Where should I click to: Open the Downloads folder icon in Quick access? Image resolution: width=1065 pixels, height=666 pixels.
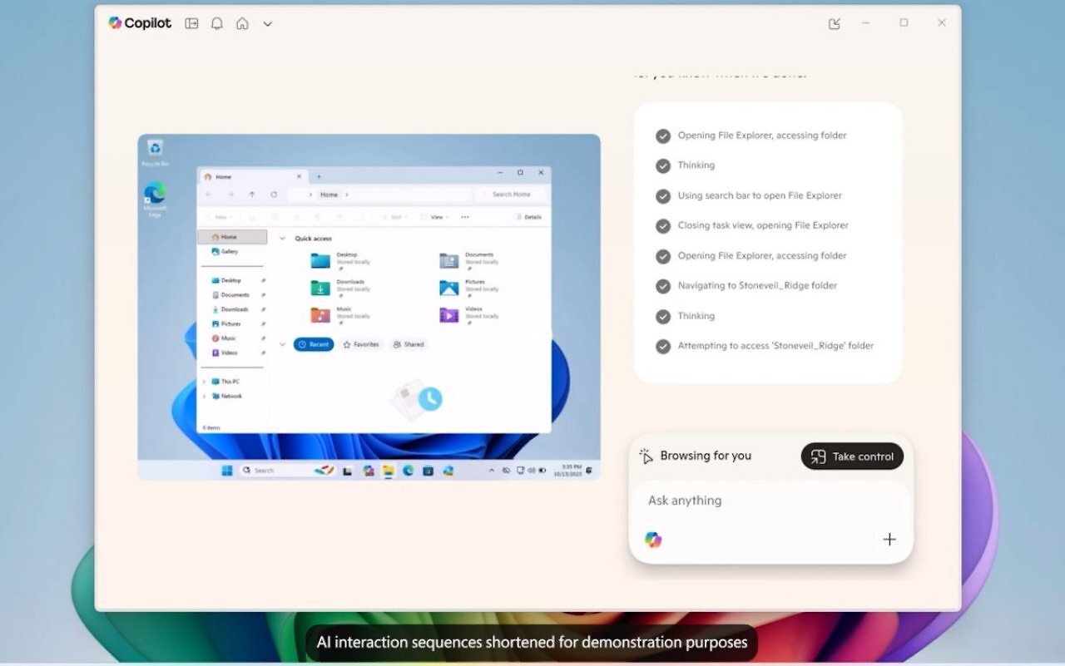click(320, 288)
